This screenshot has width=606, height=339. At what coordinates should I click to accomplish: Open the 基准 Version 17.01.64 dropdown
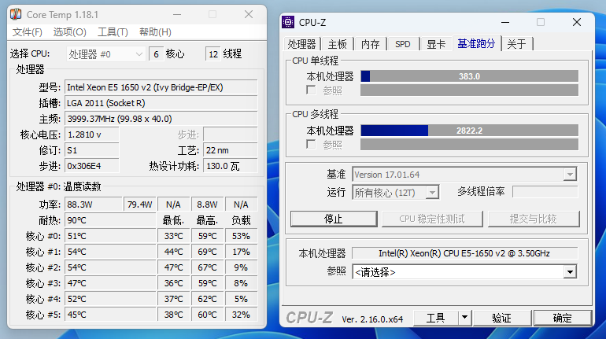[x=464, y=175]
